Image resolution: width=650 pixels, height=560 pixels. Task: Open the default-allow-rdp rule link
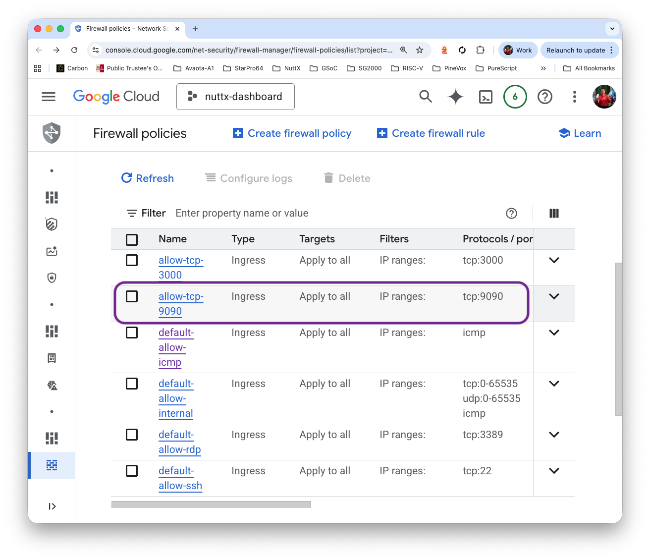coord(179,442)
